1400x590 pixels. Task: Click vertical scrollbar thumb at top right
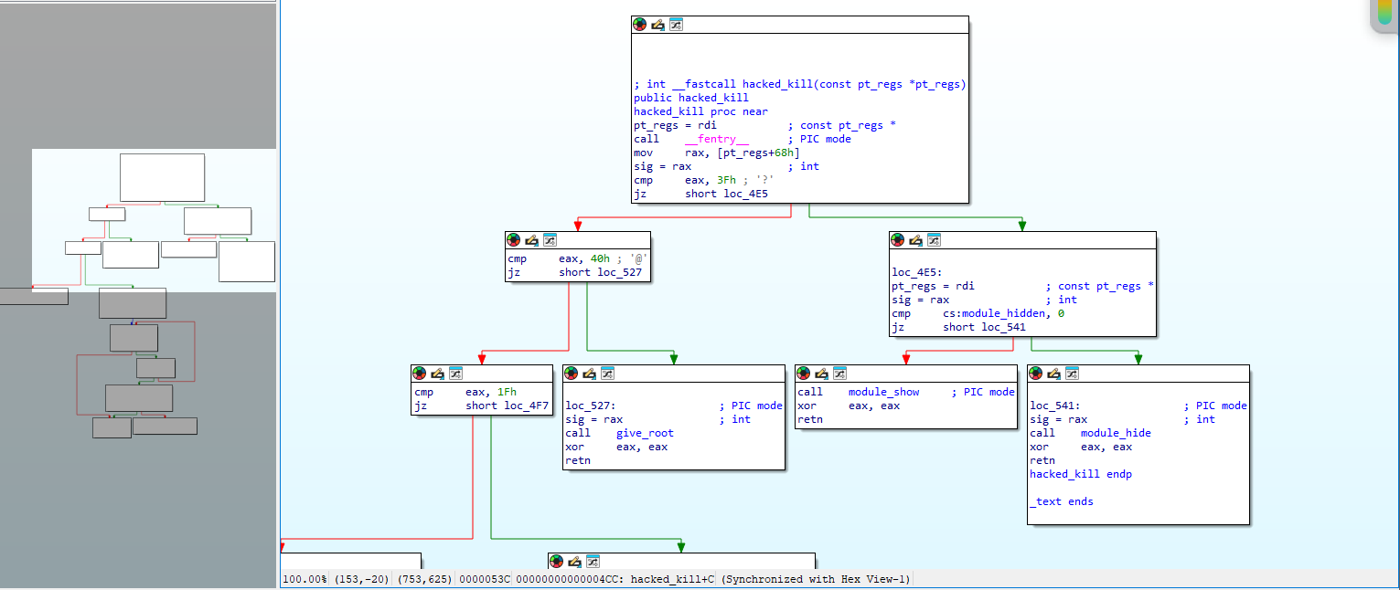pos(1385,14)
